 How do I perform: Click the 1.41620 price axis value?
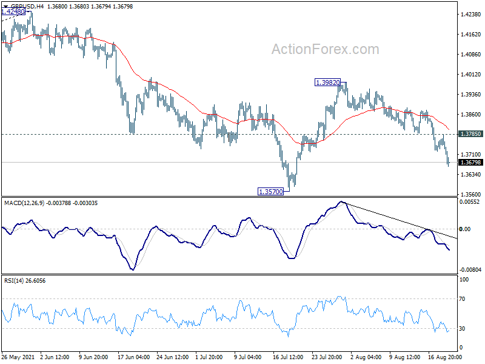[x=471, y=35]
